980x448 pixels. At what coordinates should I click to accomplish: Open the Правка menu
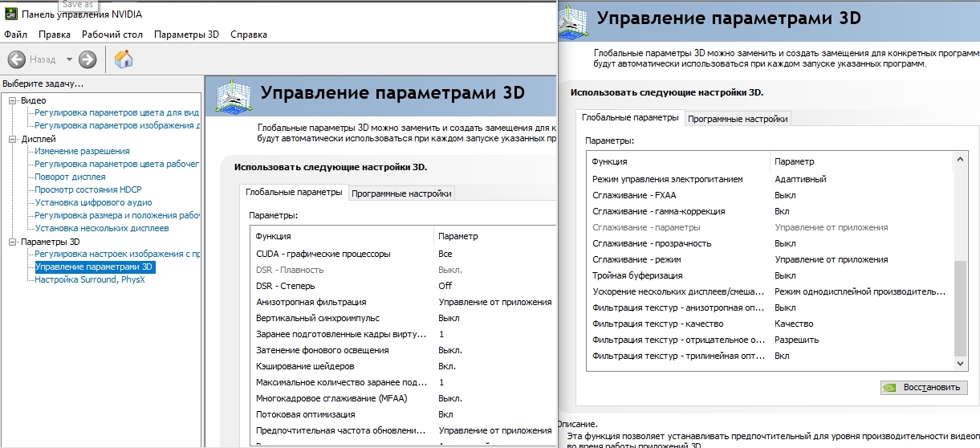[55, 35]
